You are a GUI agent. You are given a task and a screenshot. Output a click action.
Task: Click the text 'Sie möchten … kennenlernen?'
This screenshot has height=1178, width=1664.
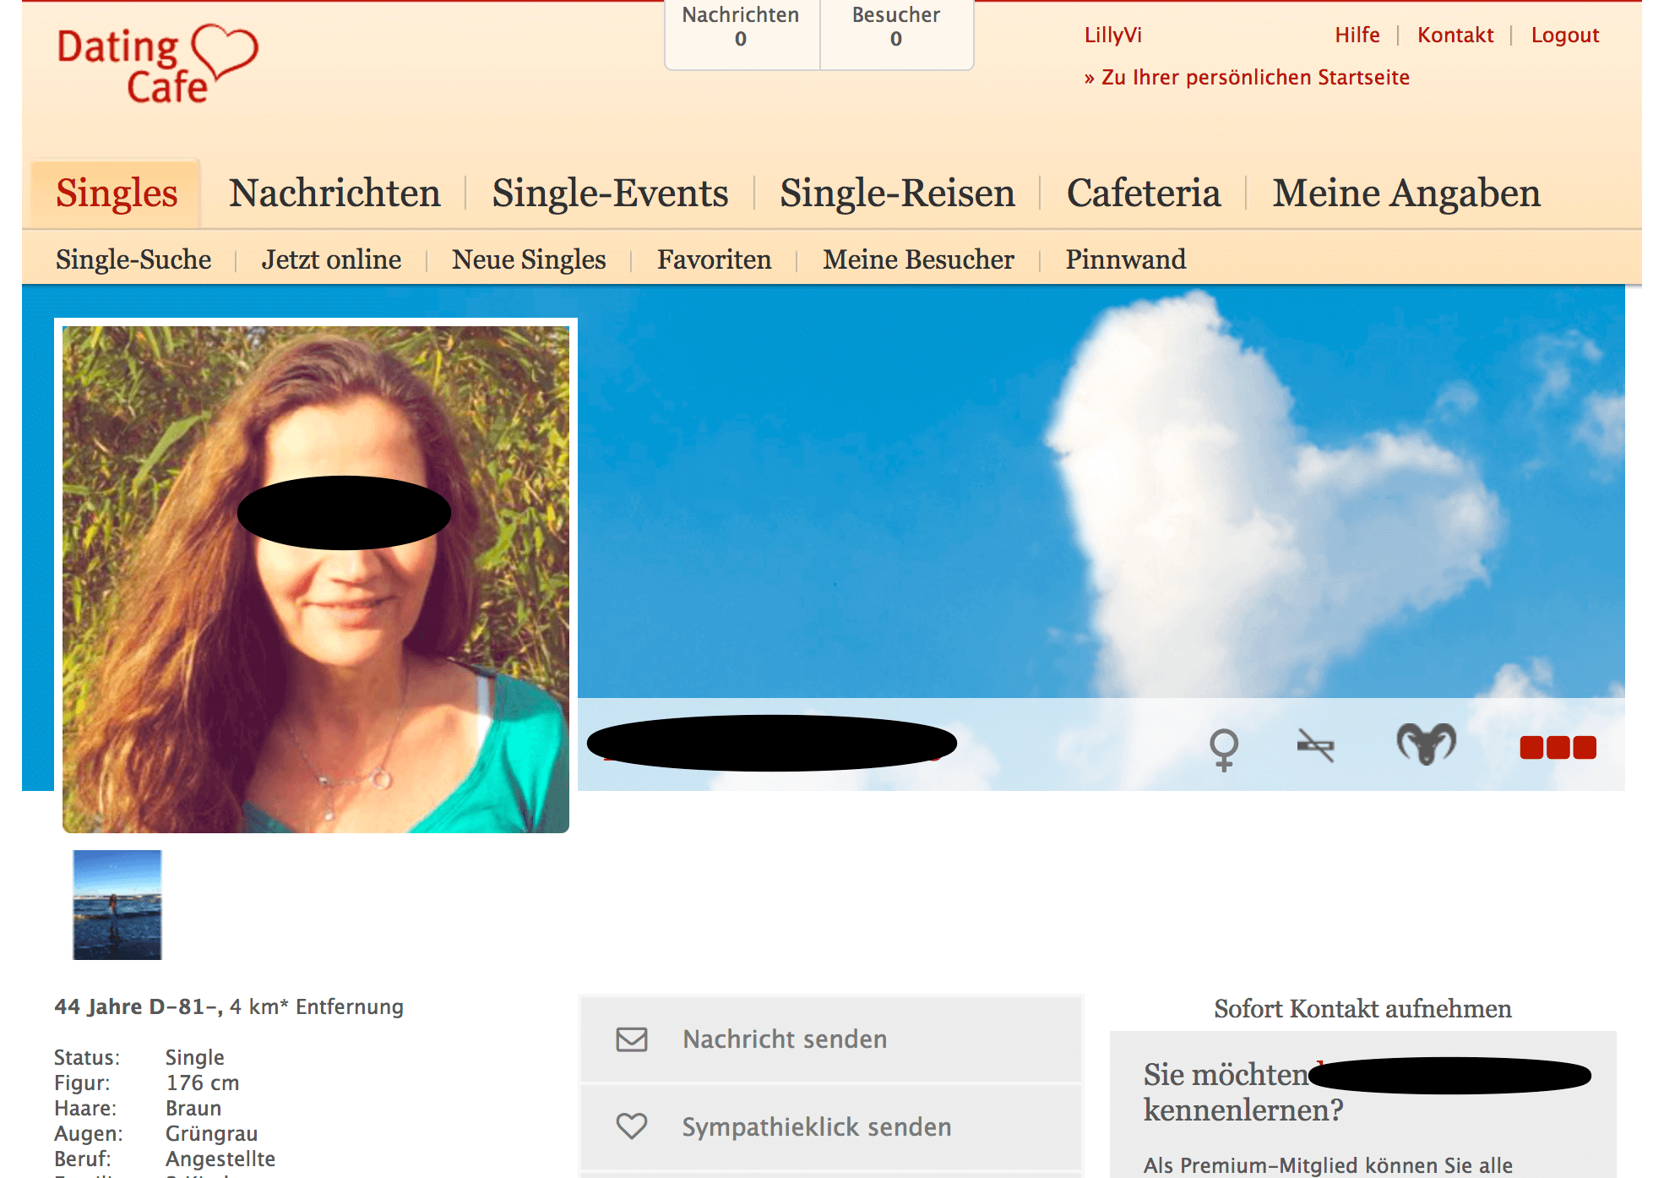[x=1367, y=1092]
